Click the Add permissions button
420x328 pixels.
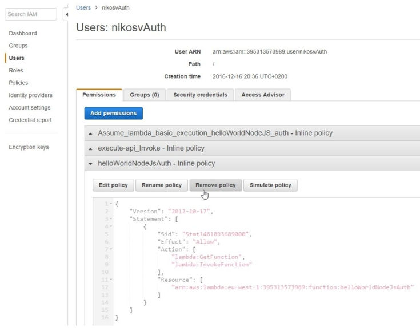(x=114, y=113)
